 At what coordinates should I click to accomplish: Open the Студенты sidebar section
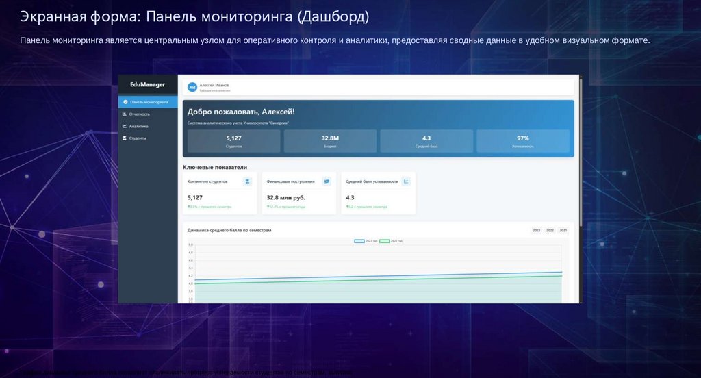pos(148,138)
